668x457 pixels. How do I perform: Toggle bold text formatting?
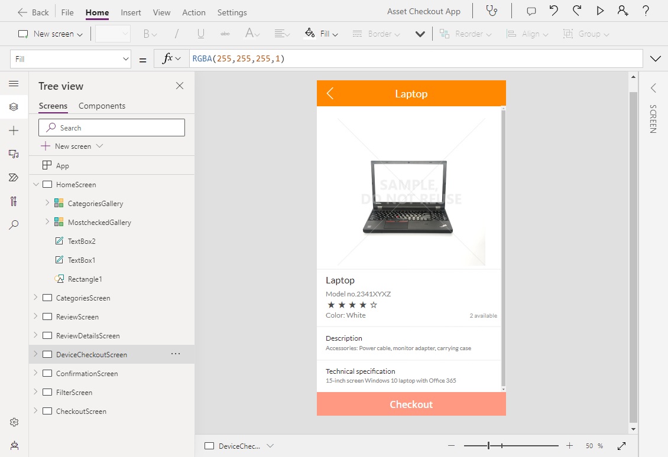point(146,34)
